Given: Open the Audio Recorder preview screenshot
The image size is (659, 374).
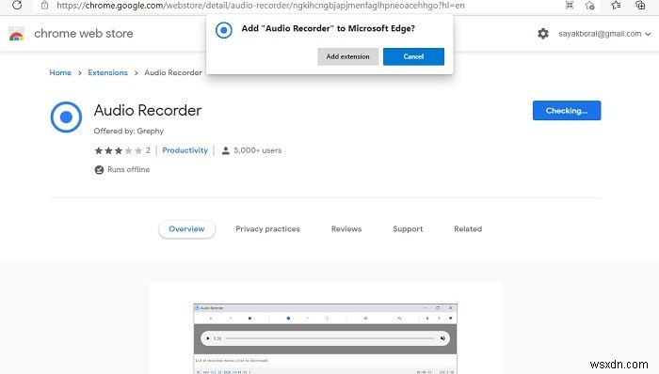Looking at the screenshot, I should [x=326, y=339].
